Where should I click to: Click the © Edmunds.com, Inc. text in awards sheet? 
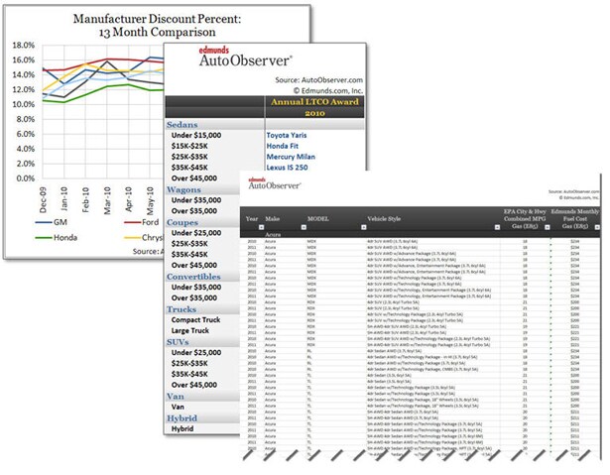pos(328,90)
